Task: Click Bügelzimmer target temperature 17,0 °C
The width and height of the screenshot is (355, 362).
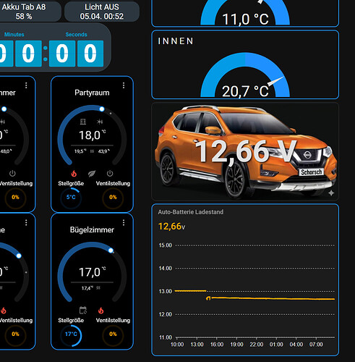Action: coord(93,272)
